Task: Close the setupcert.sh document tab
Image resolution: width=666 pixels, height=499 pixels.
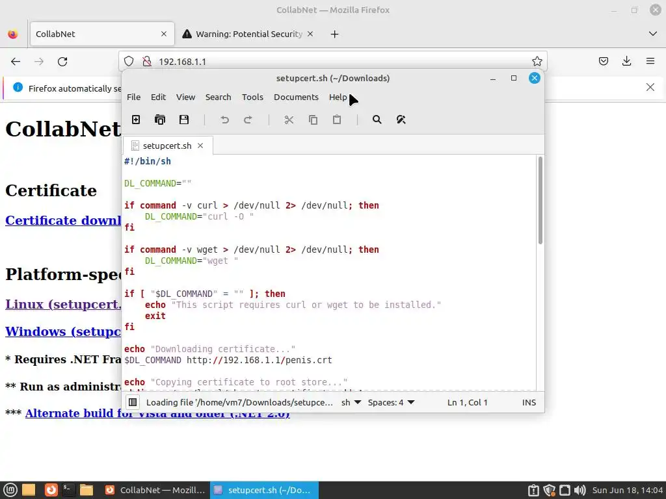Action: [200, 146]
